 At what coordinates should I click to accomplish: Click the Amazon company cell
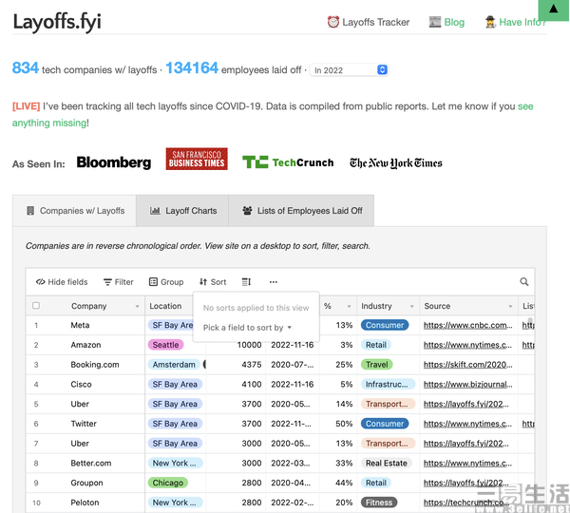click(x=85, y=345)
